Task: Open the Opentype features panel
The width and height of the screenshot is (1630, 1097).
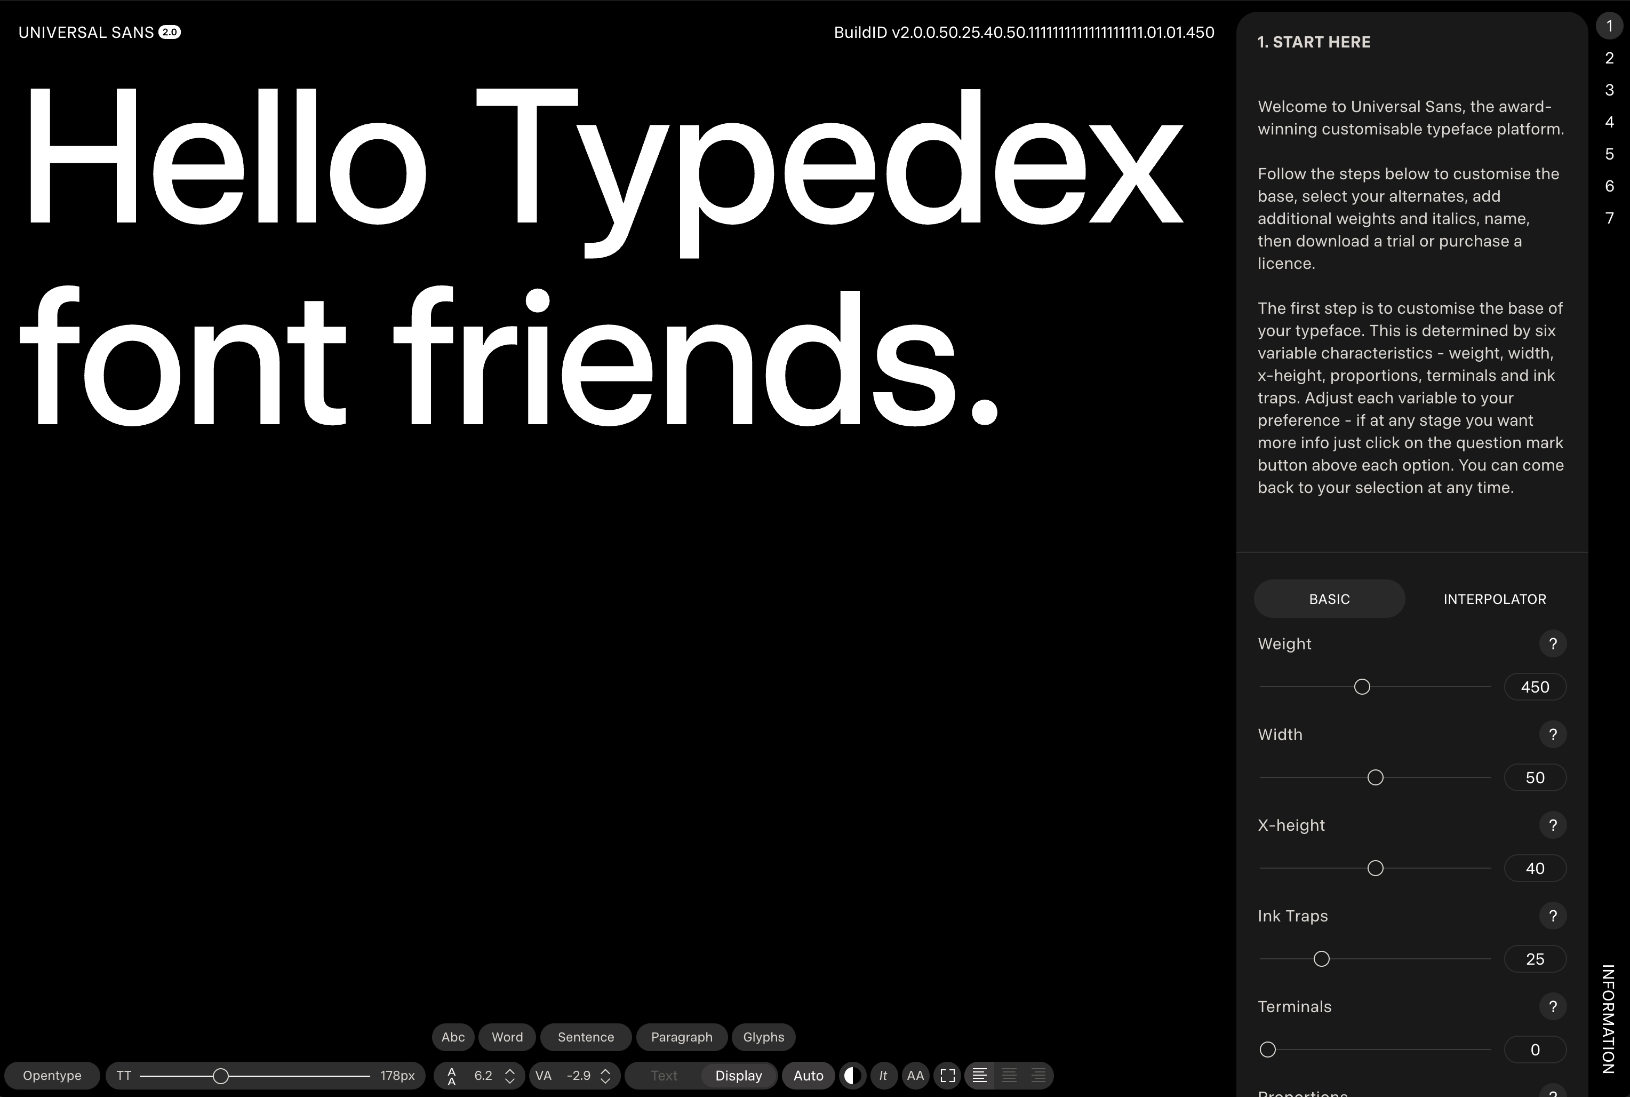Action: (x=52, y=1075)
